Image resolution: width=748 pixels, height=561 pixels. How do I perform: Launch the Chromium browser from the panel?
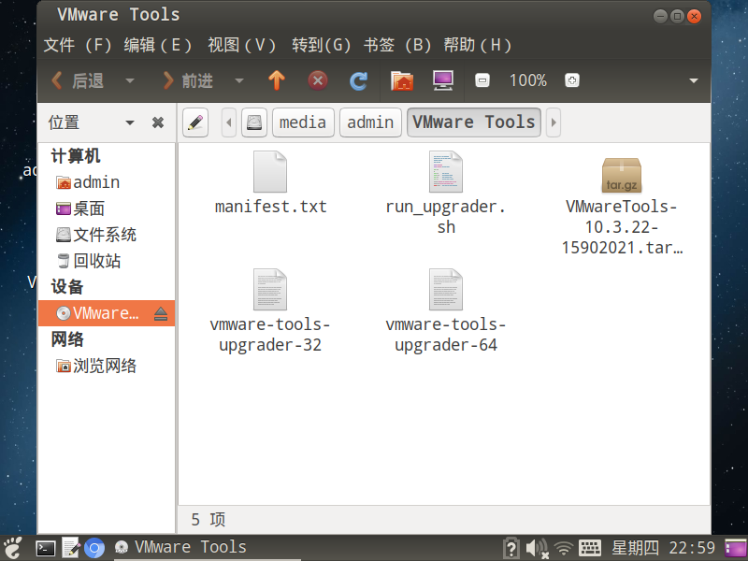pyautogui.click(x=94, y=549)
